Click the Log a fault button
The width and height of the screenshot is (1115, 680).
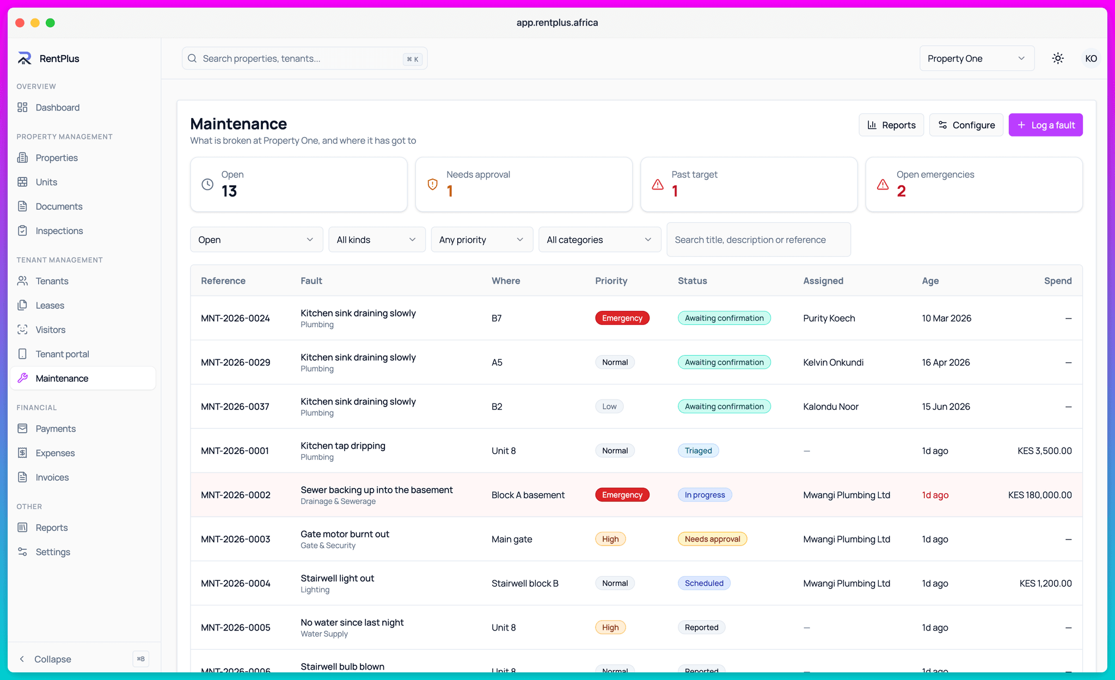[x=1045, y=125]
